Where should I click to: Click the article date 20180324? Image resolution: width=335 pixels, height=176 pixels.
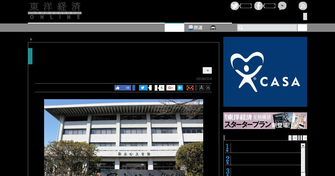[204, 79]
